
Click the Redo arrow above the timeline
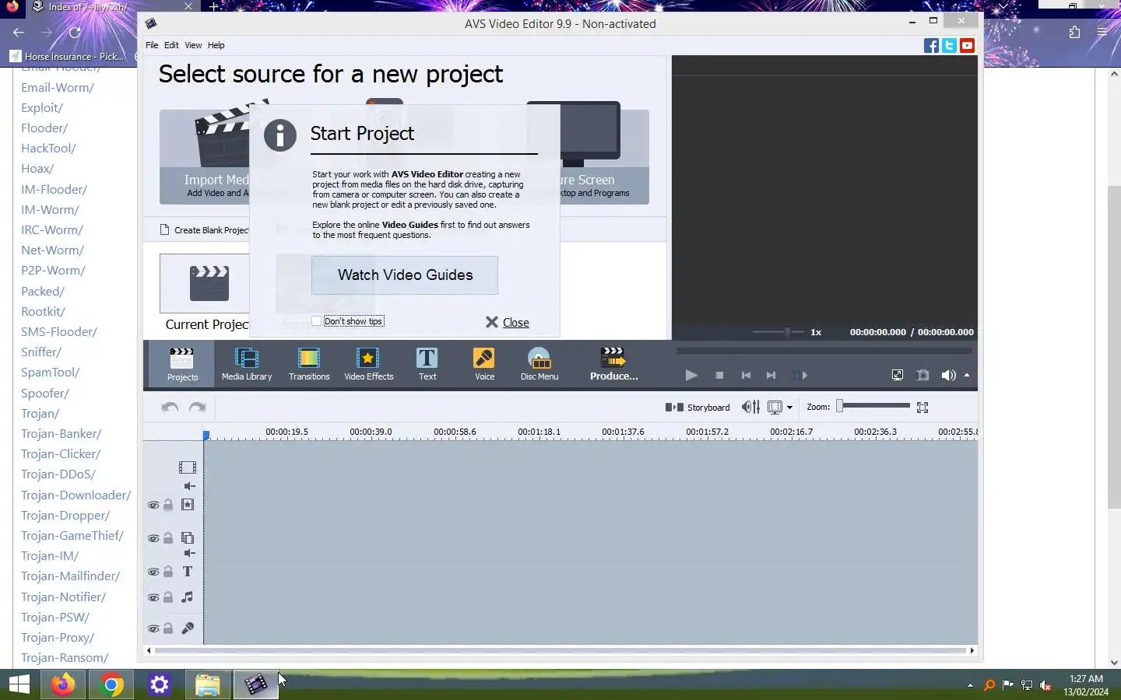click(x=198, y=407)
